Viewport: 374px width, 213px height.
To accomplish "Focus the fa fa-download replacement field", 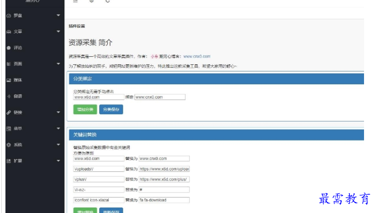I will click(164, 200).
